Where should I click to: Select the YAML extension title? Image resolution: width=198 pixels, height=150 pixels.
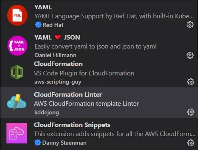click(43, 7)
